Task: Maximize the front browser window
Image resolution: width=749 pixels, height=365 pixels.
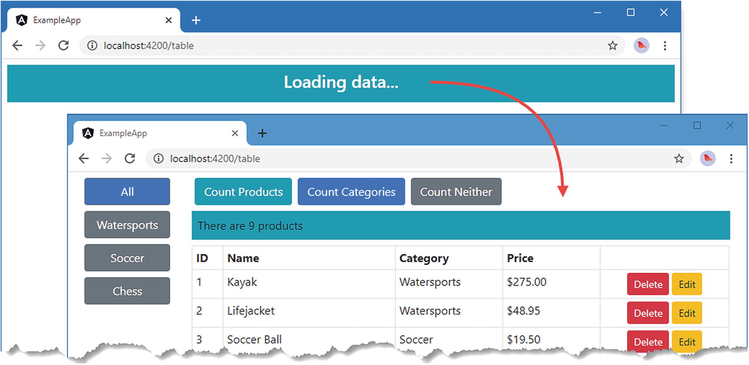Action: [697, 125]
